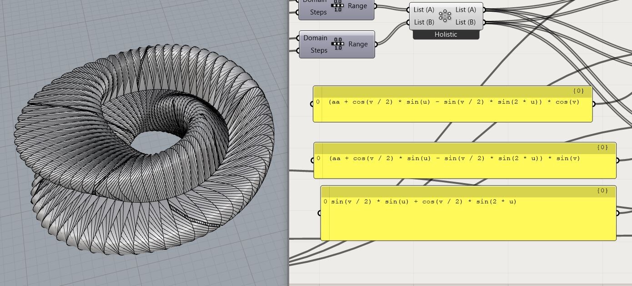The height and width of the screenshot is (286, 632).
Task: Click the {0} path tag on the cos(v) panel
Action: coord(578,91)
